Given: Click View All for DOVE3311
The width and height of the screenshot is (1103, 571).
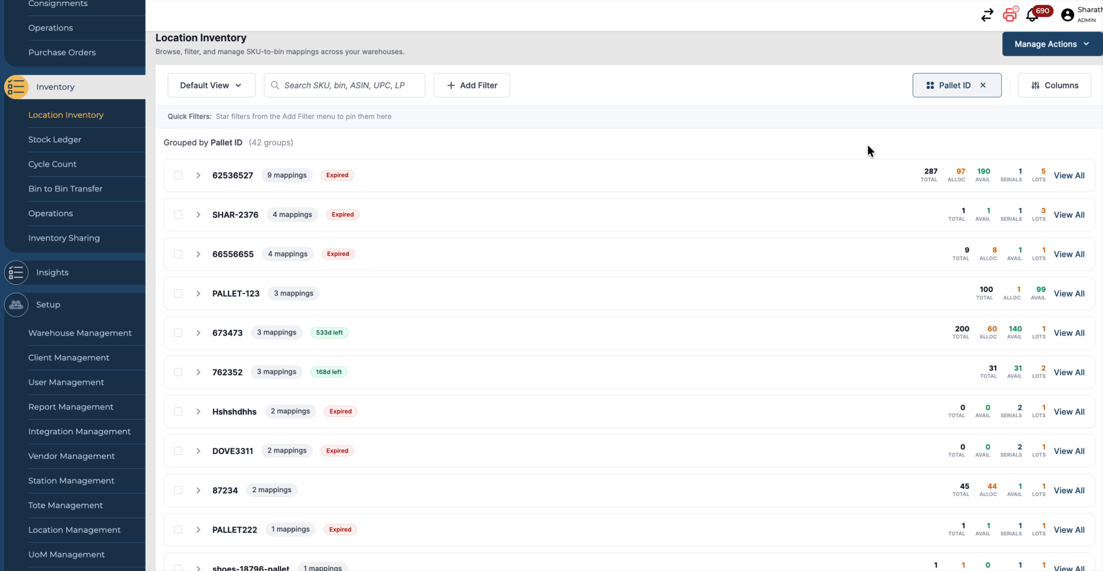Looking at the screenshot, I should coord(1069,451).
